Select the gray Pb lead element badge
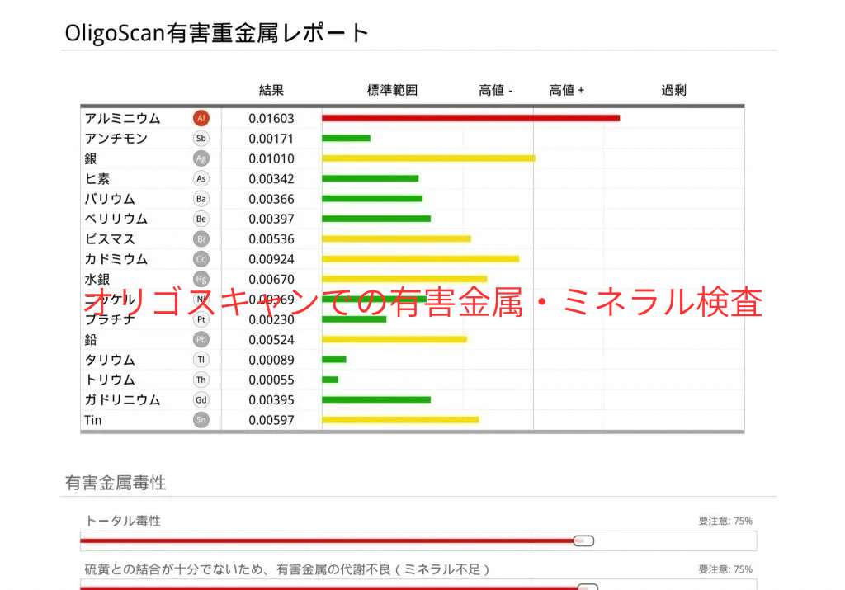This screenshot has width=845, height=590. pos(201,339)
